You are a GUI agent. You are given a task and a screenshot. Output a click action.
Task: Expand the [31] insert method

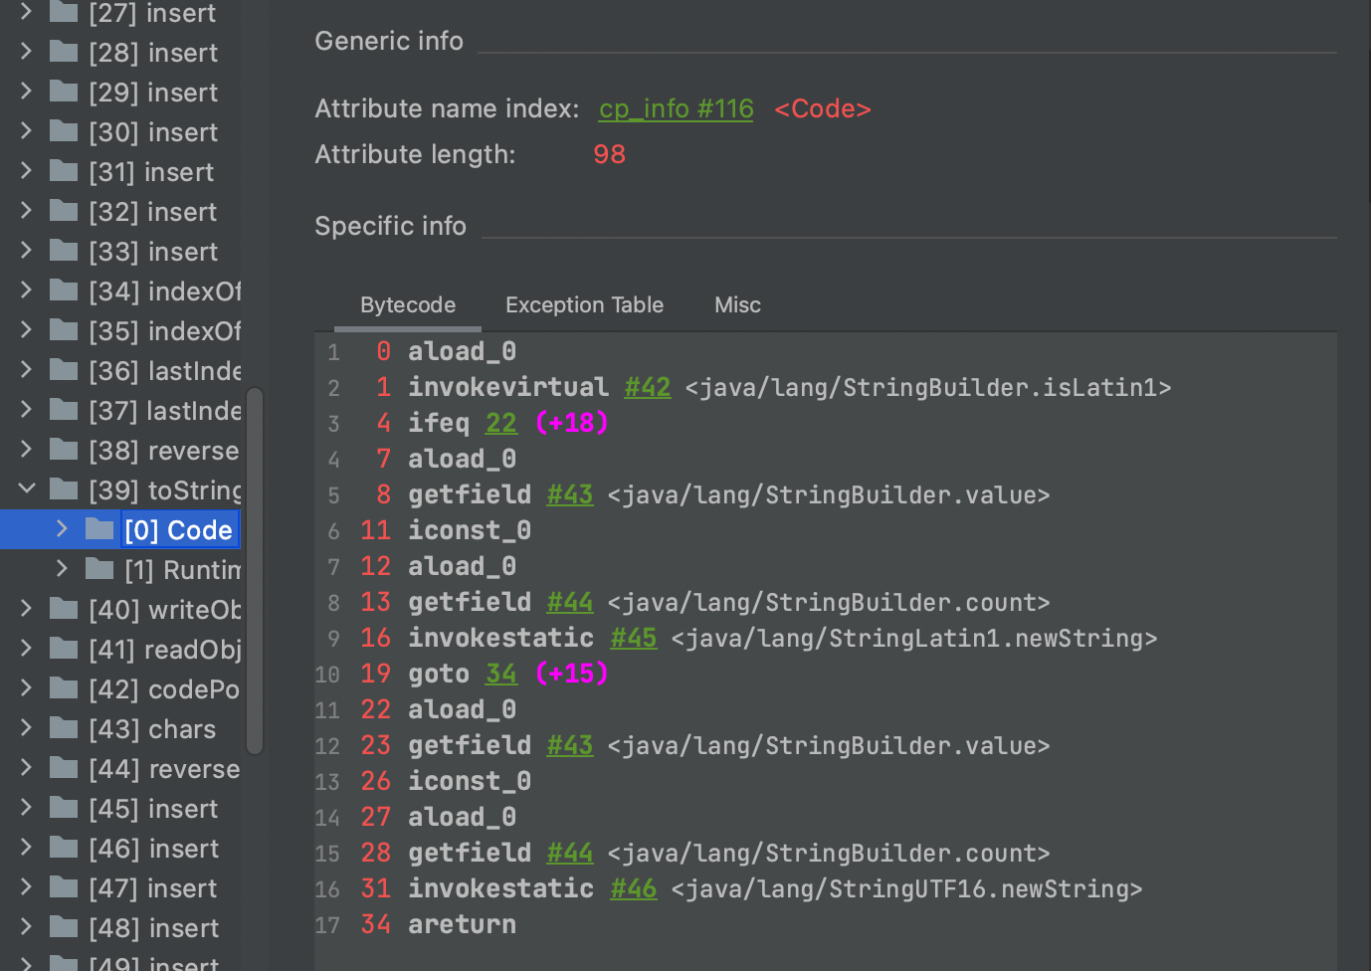pyautogui.click(x=27, y=170)
